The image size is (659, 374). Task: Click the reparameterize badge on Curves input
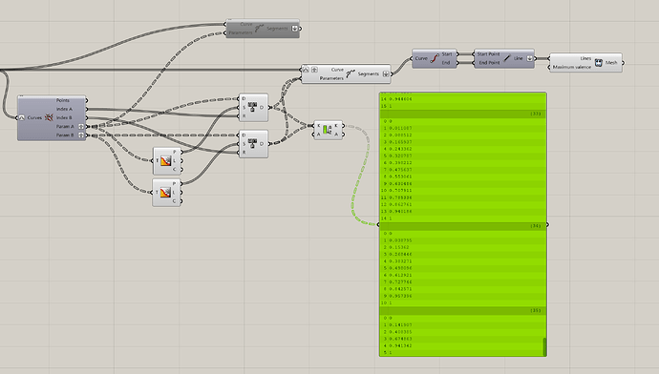tap(22, 117)
